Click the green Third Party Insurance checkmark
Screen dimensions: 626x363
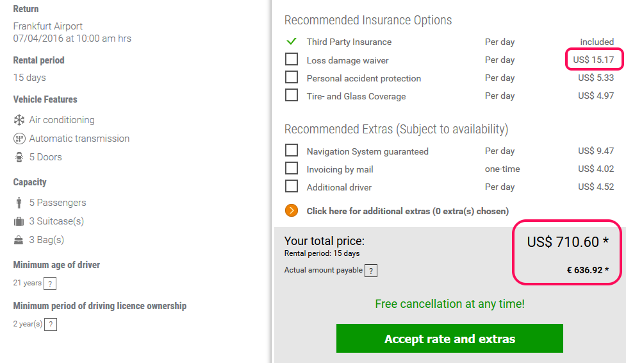[292, 42]
